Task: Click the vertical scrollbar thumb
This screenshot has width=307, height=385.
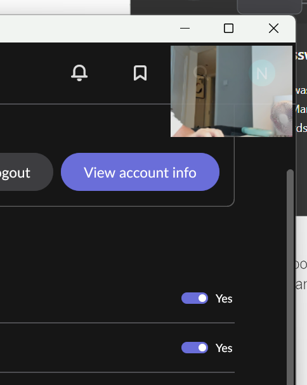Action: click(x=291, y=277)
